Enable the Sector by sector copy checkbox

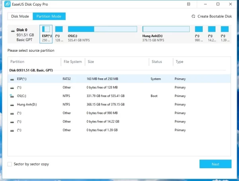(x=10, y=164)
